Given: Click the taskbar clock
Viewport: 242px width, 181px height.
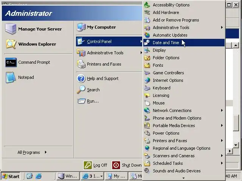Looking at the screenshot, I should [x=231, y=176].
